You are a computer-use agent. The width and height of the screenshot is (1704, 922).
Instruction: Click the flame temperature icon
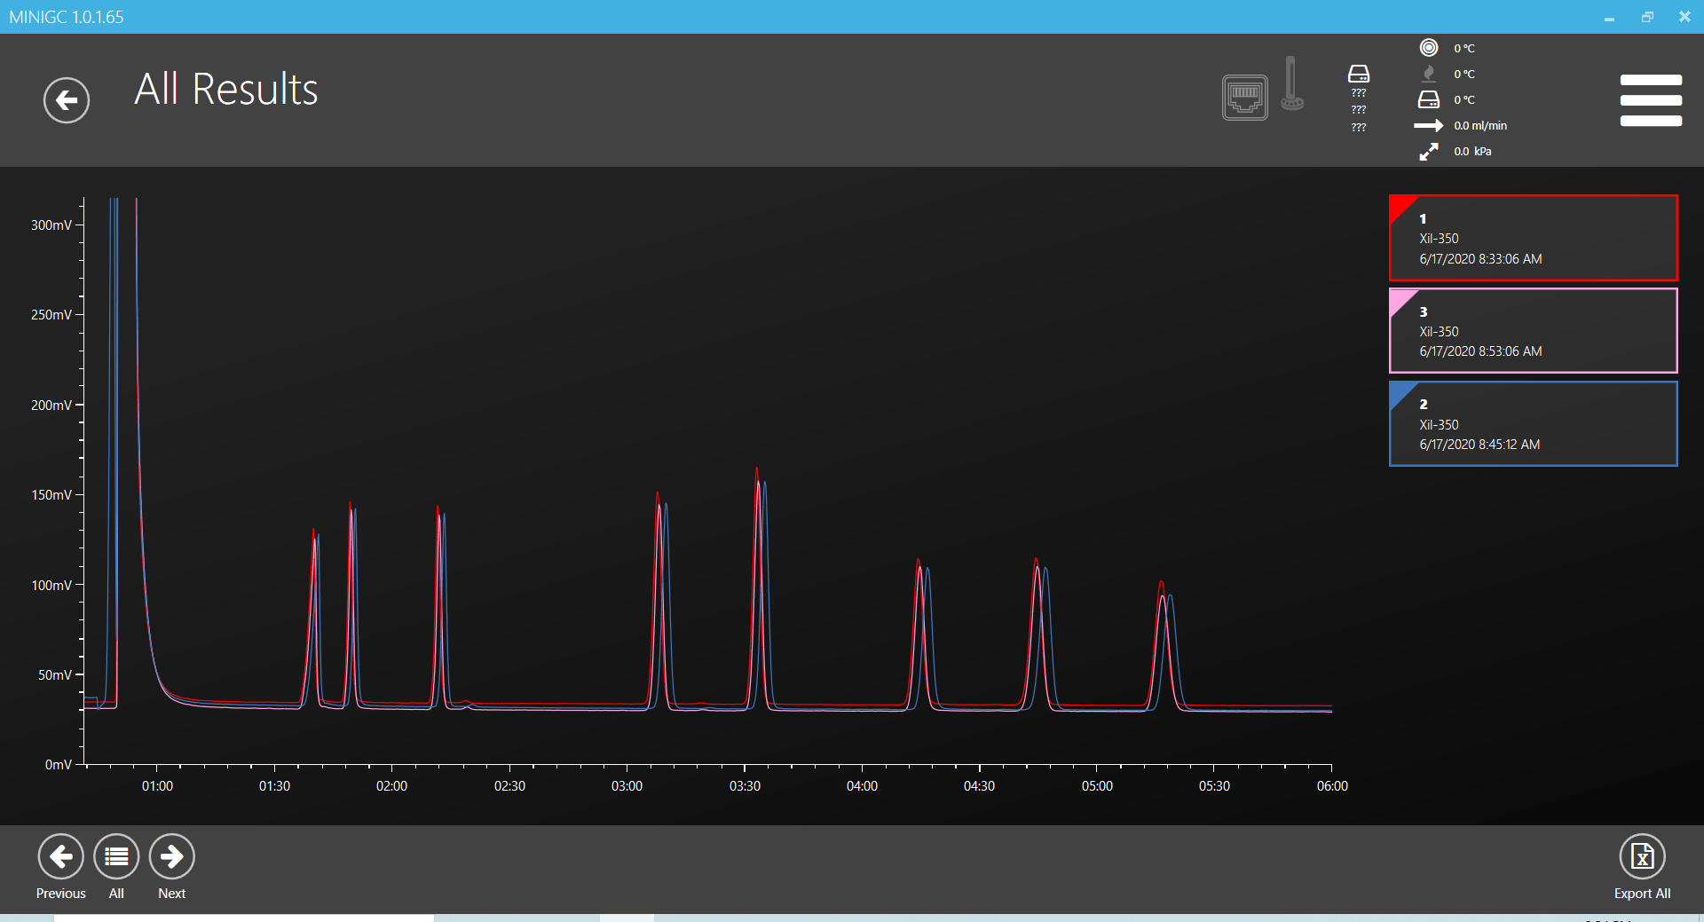(x=1428, y=74)
